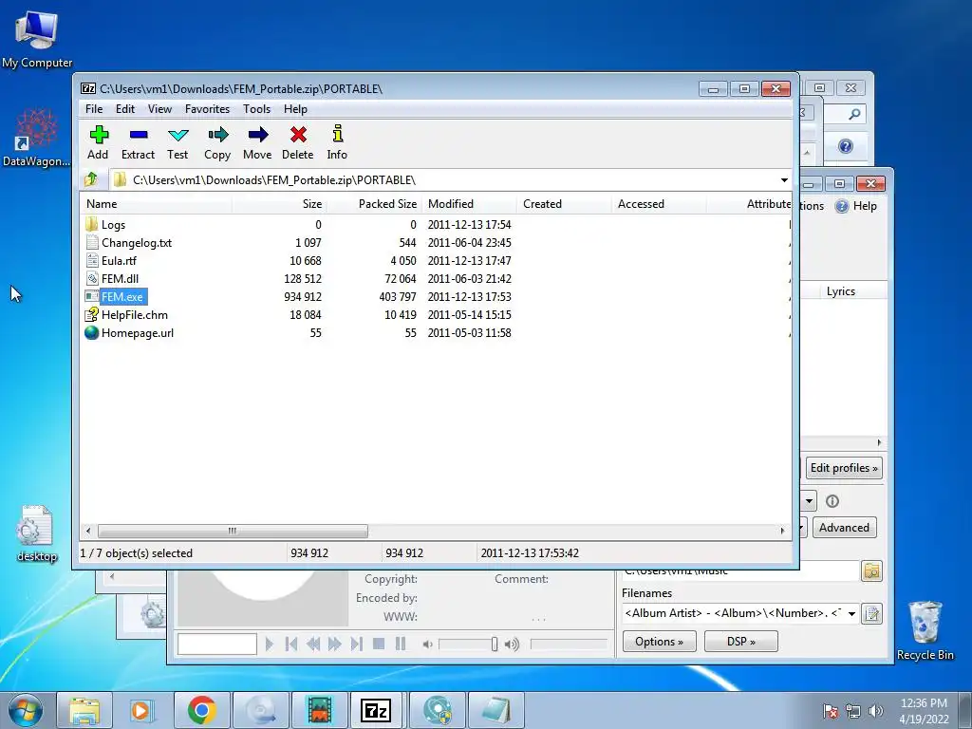Click Edit profiles button in background window

844,468
